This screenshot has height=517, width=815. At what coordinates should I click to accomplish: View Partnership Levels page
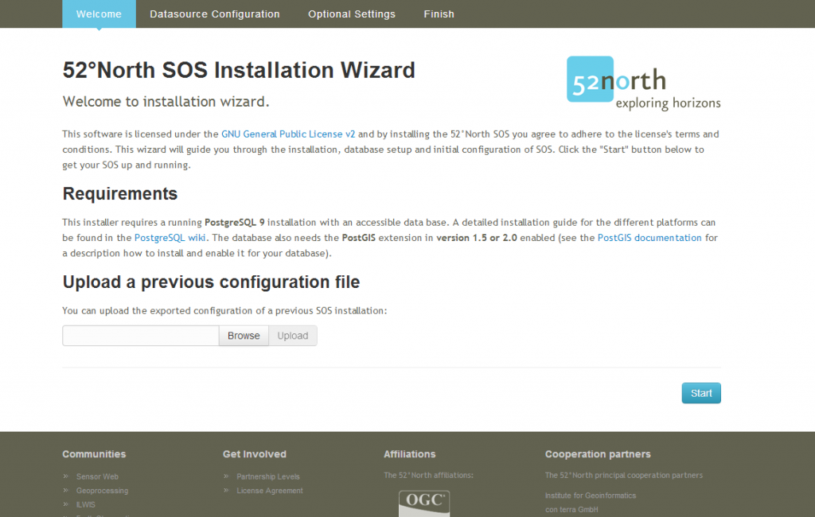coord(268,476)
